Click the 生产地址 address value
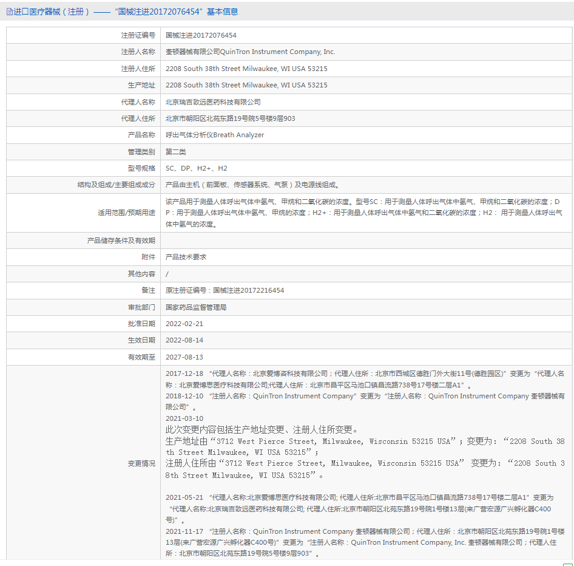The image size is (574, 566). 246,86
